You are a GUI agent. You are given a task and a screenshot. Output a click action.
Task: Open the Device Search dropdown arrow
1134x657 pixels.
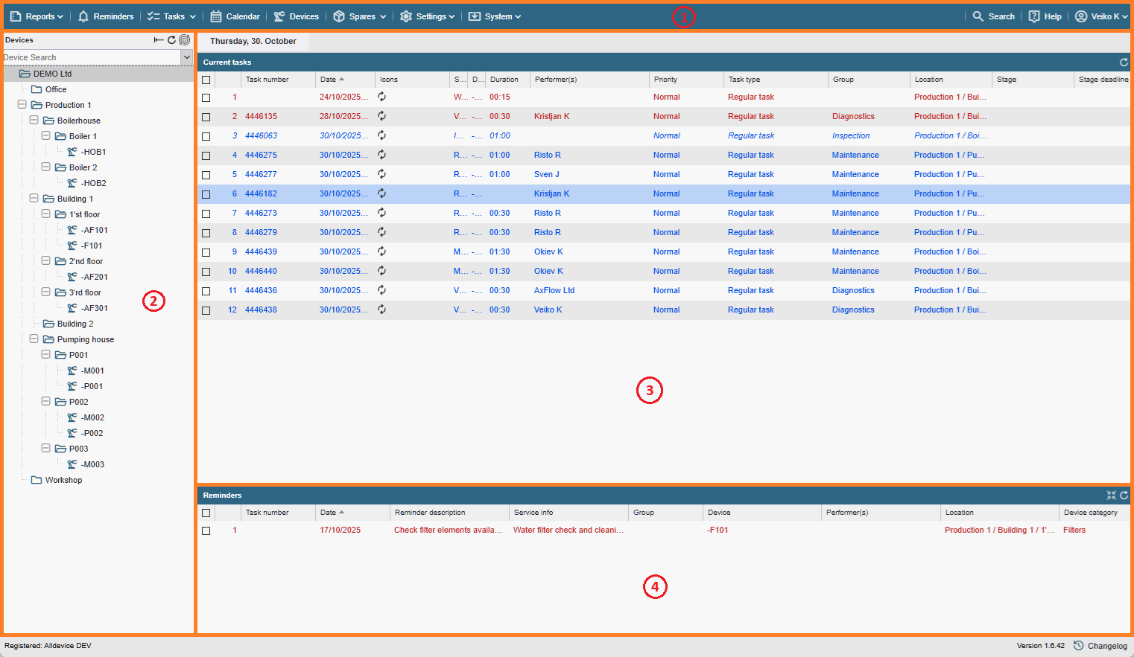point(186,57)
